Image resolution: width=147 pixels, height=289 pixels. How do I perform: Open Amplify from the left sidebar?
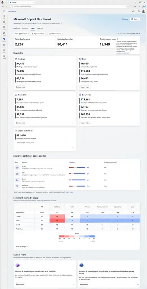[4, 22]
